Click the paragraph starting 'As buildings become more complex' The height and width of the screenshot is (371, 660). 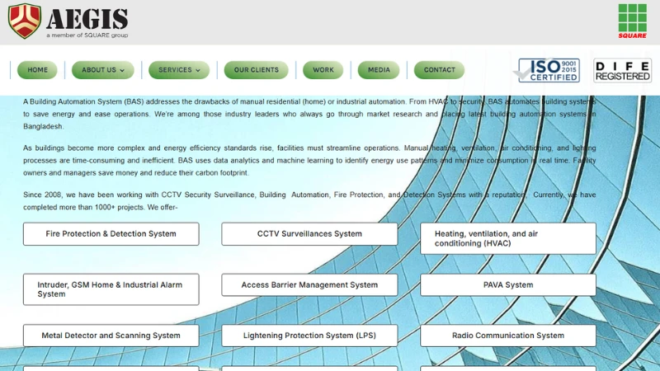309,160
